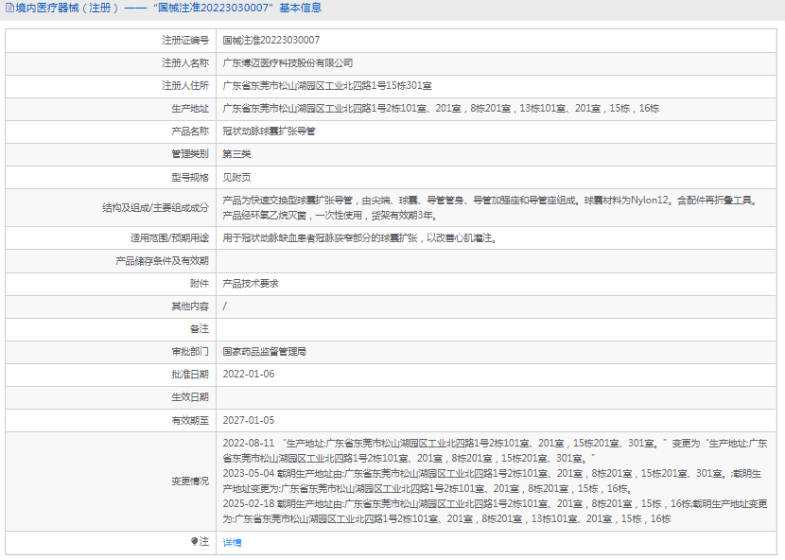Click the 注册人住所 label

(x=185, y=86)
